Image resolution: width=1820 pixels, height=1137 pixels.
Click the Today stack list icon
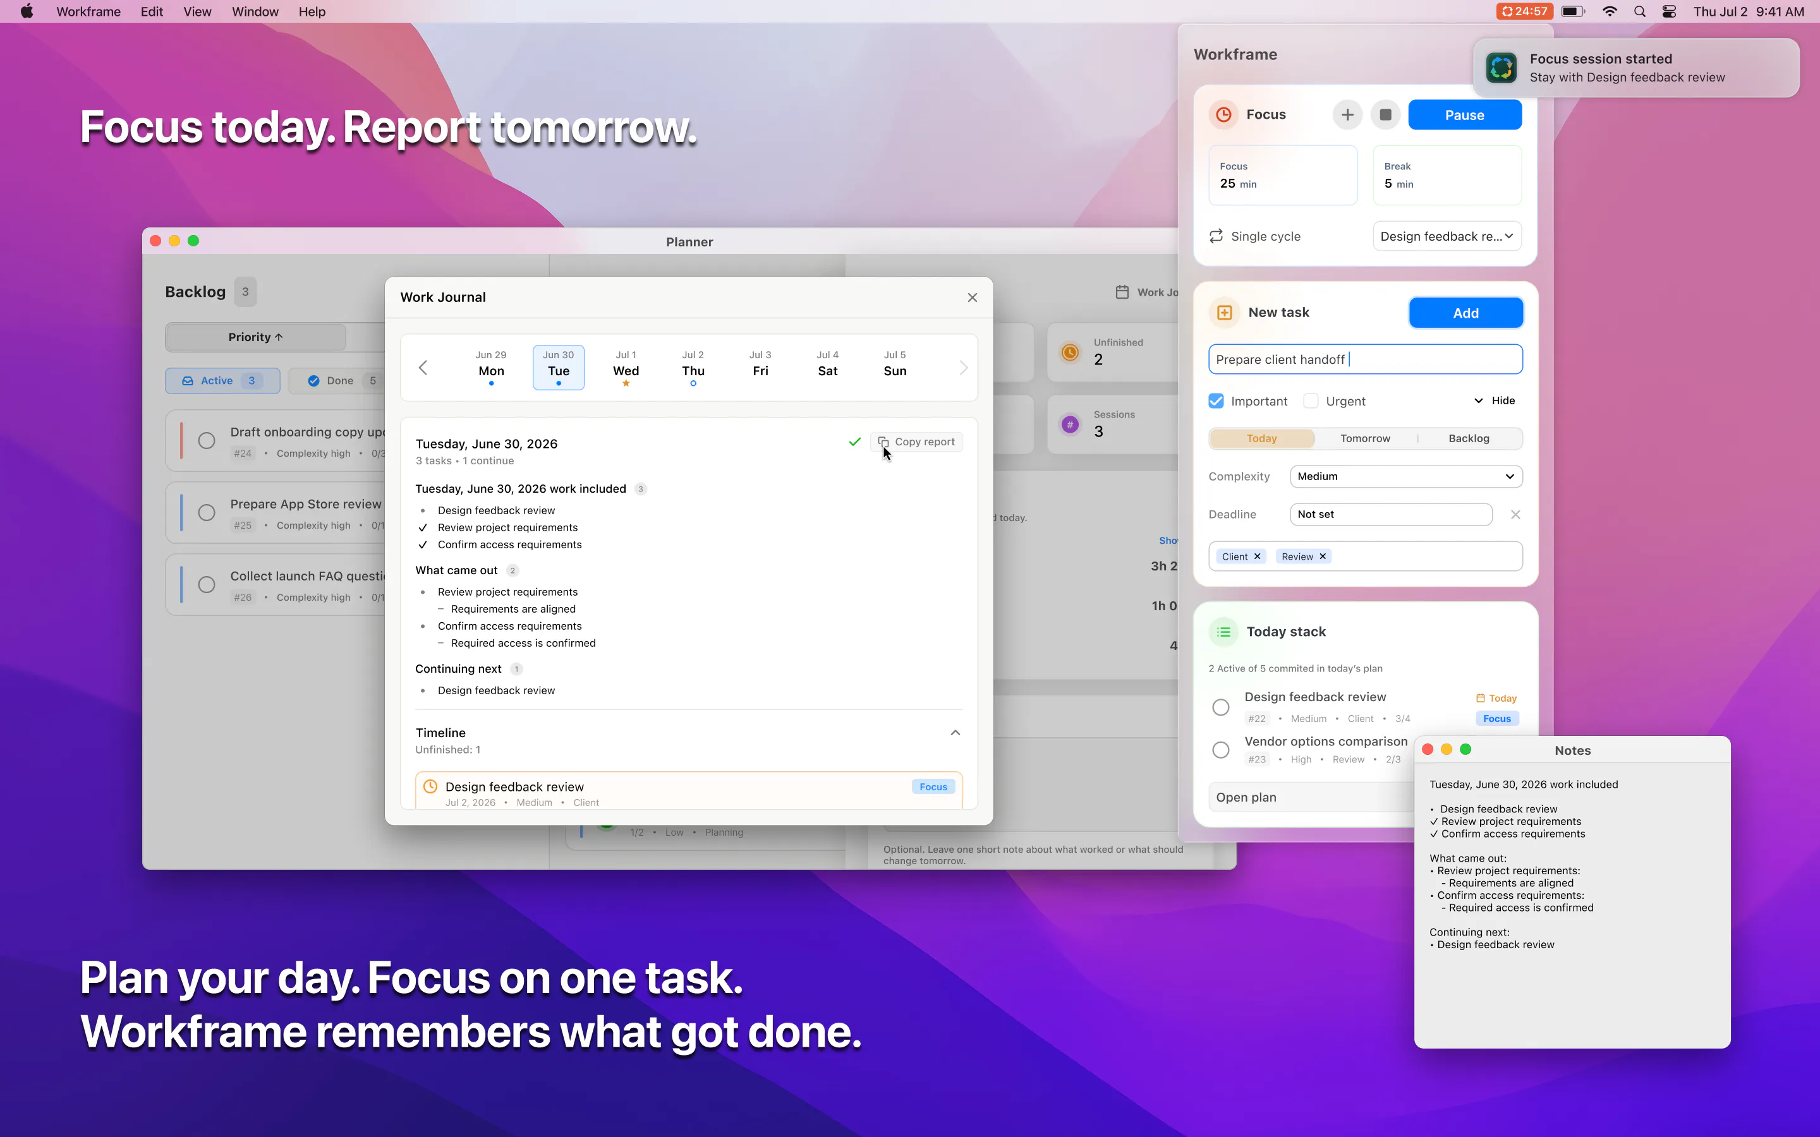pyautogui.click(x=1223, y=632)
